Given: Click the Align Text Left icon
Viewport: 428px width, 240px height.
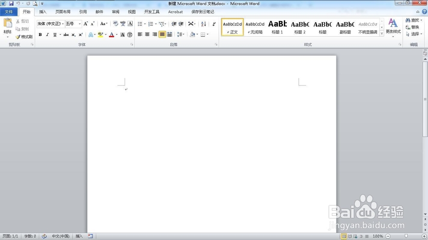Looking at the screenshot, I should click(140, 34).
